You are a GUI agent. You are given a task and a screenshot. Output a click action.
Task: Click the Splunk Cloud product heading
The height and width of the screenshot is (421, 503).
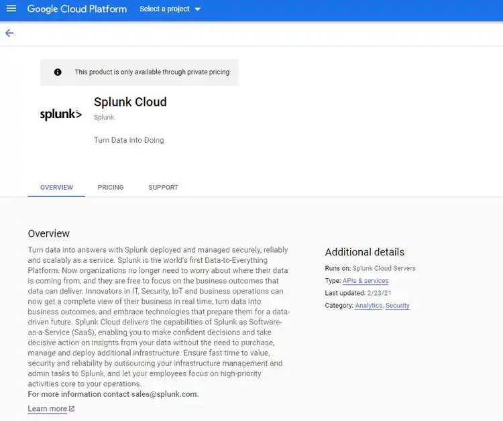[x=130, y=102]
